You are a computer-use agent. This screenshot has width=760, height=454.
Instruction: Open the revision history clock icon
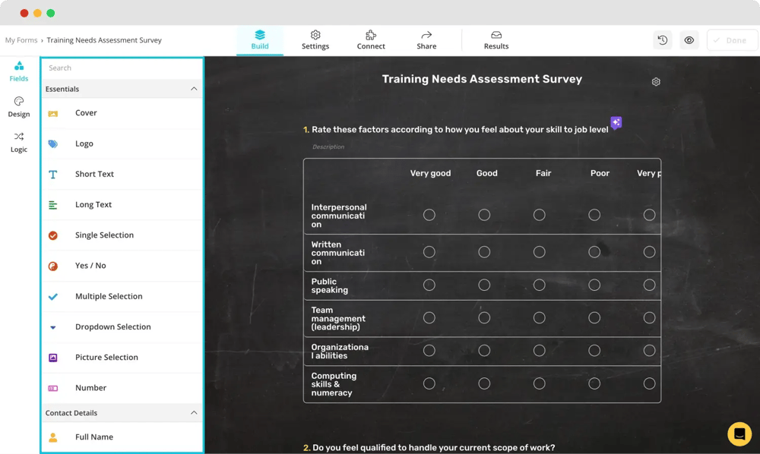point(663,40)
